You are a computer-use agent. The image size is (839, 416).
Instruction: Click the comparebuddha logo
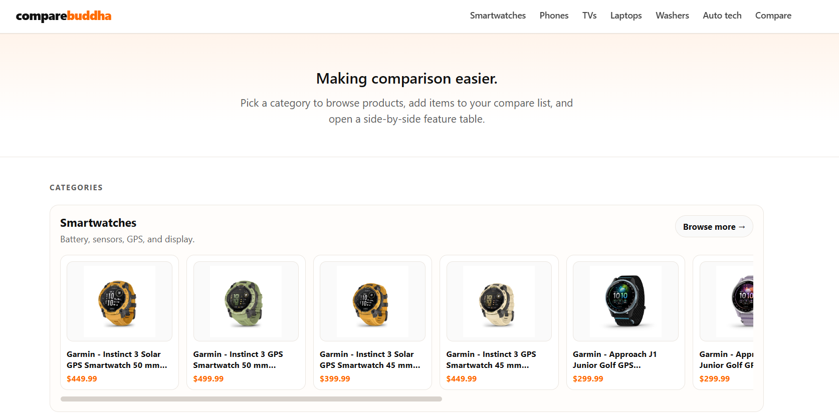pos(64,16)
